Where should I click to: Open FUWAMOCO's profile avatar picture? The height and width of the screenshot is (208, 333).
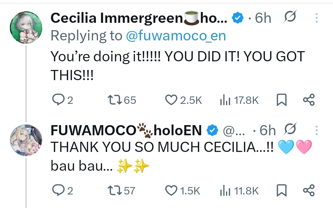point(26,140)
